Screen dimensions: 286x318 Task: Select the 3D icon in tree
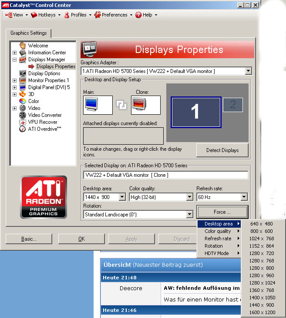(23, 94)
